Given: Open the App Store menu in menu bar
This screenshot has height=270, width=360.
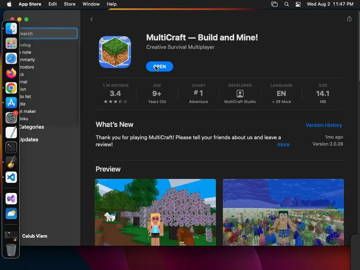Looking at the screenshot, I should (x=30, y=4).
